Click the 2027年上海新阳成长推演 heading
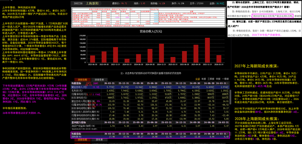302x144 pixels. pos(256,67)
